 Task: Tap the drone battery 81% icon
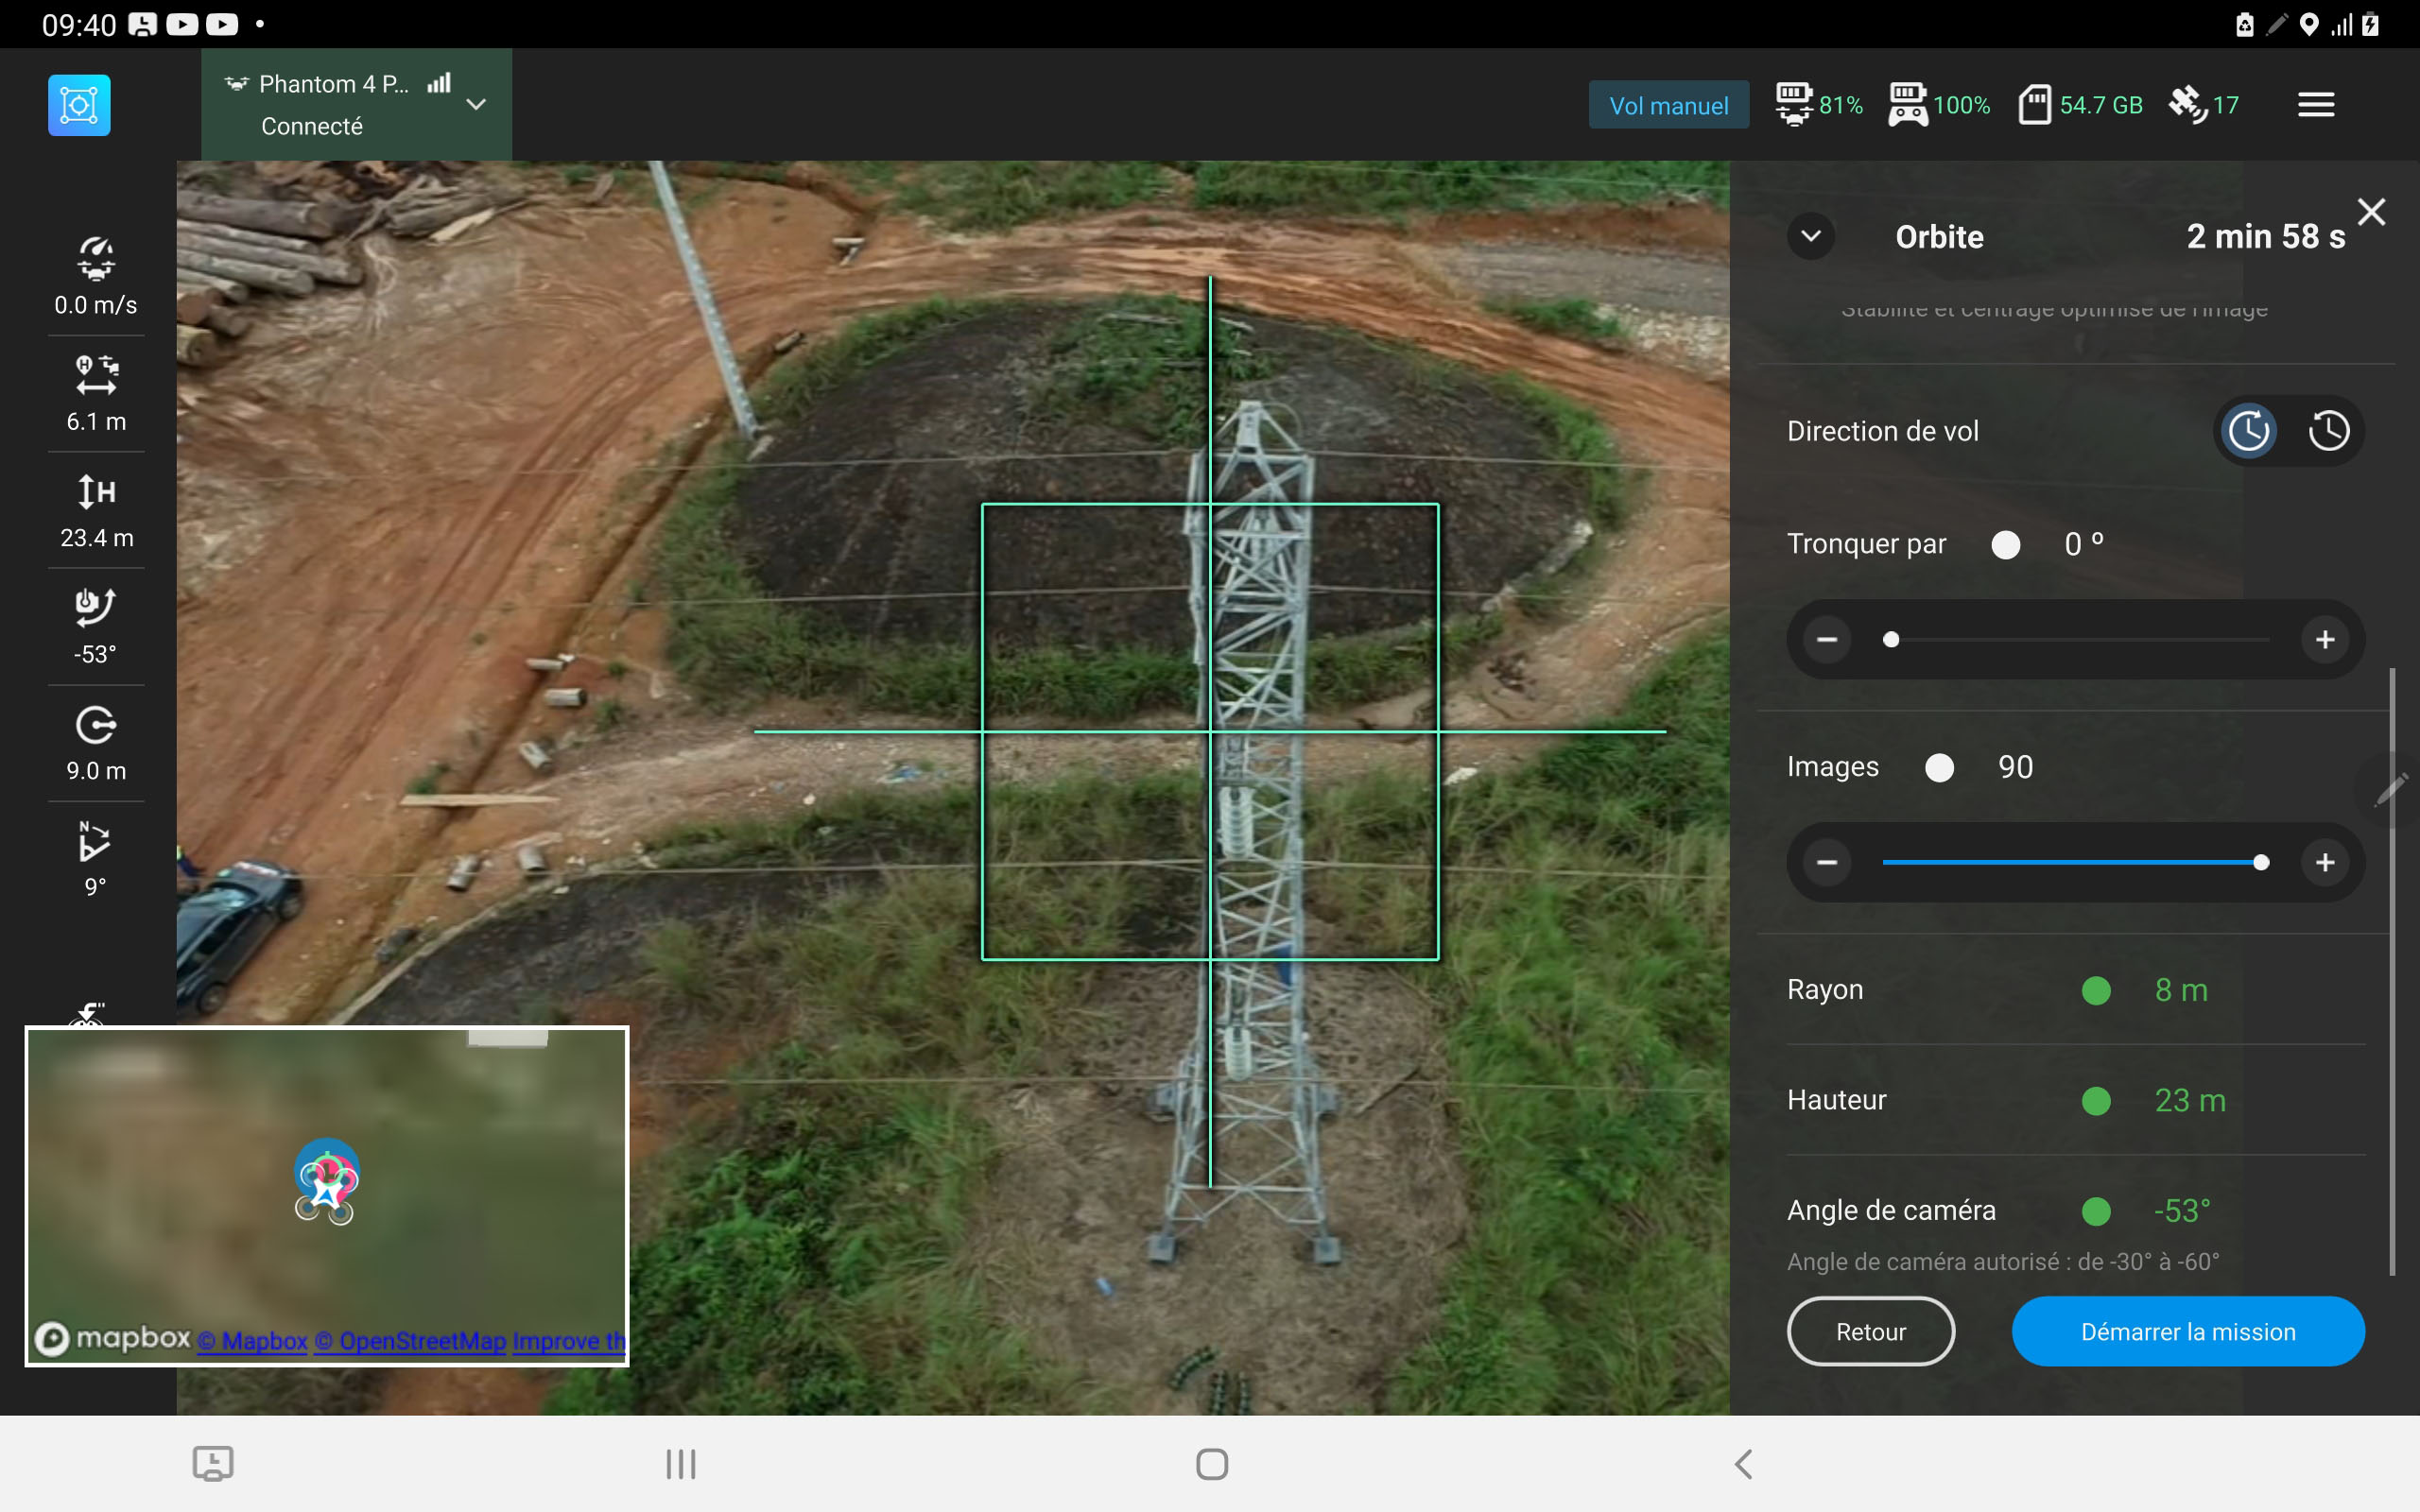pos(1793,104)
